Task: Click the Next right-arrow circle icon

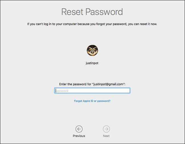Action: [106, 129]
